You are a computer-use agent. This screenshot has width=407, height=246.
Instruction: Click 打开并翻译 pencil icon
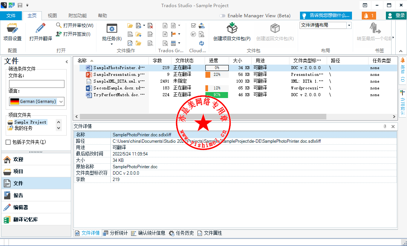[x=40, y=28]
